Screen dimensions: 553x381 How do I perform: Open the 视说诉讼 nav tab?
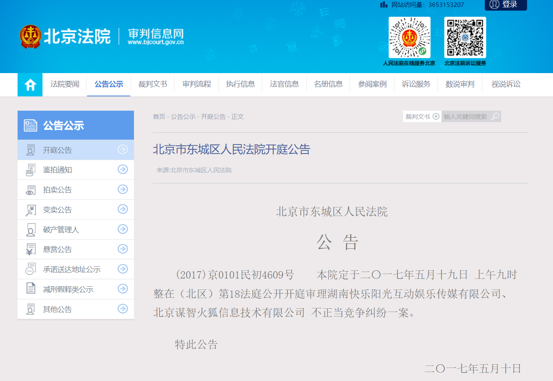[x=506, y=84]
